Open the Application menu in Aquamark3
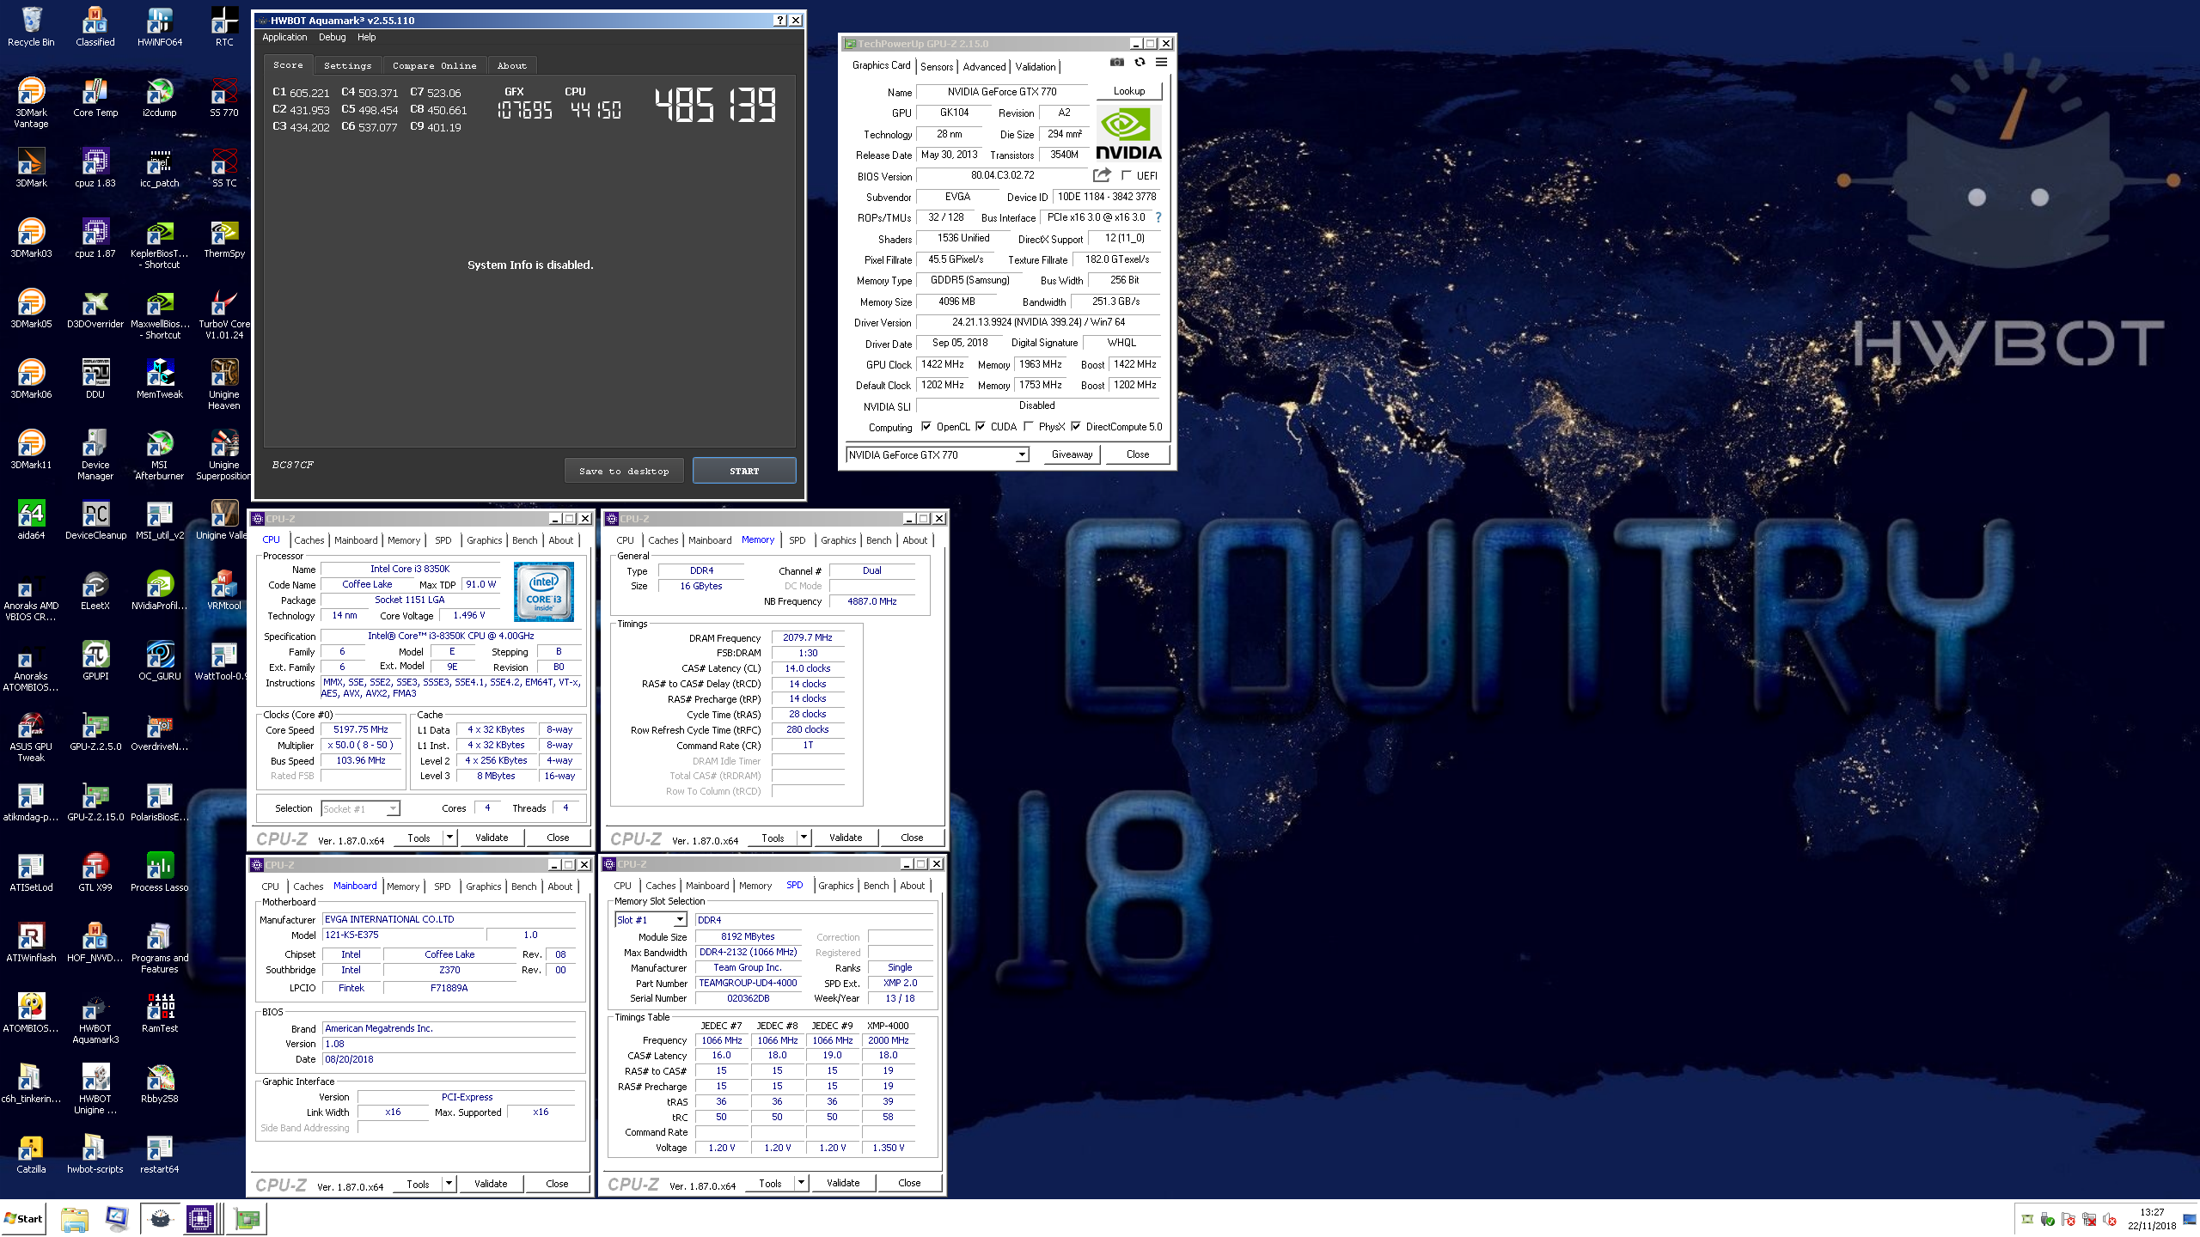Viewport: 2200px width, 1237px height. click(284, 37)
